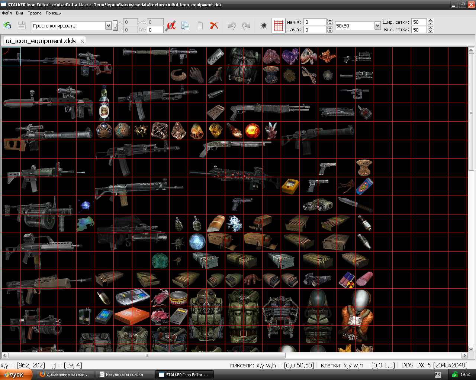Save the file using the floppy disk icon
The width and height of the screenshot is (476, 380).
(22, 26)
